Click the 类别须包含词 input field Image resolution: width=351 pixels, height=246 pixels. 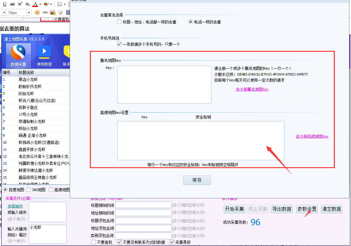click(x=143, y=236)
